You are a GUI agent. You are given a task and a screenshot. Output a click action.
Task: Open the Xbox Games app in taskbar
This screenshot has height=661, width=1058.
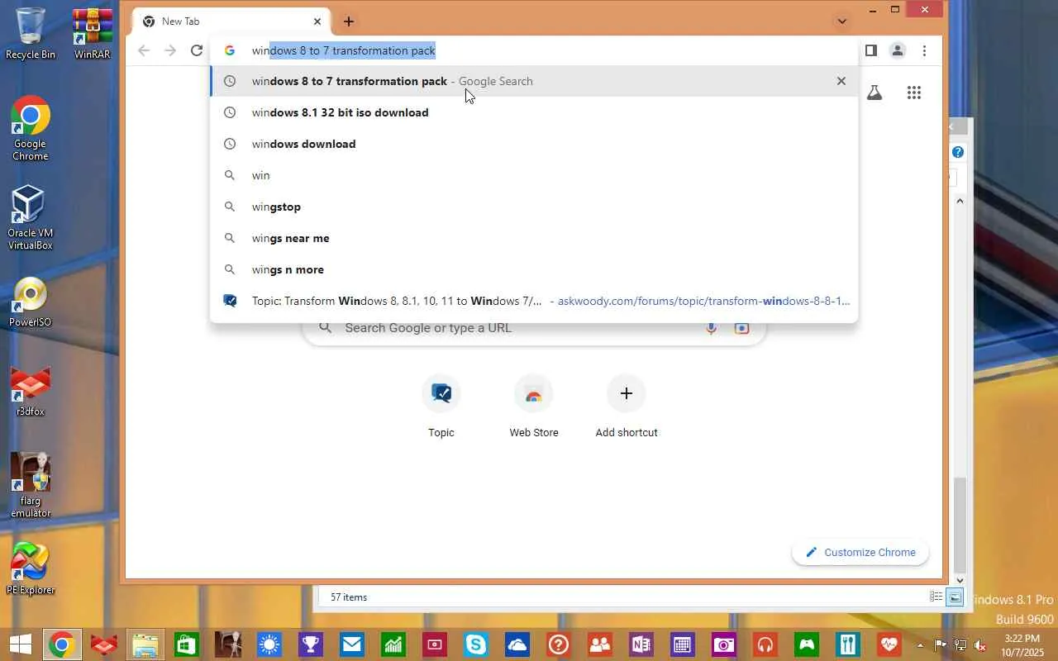806,644
